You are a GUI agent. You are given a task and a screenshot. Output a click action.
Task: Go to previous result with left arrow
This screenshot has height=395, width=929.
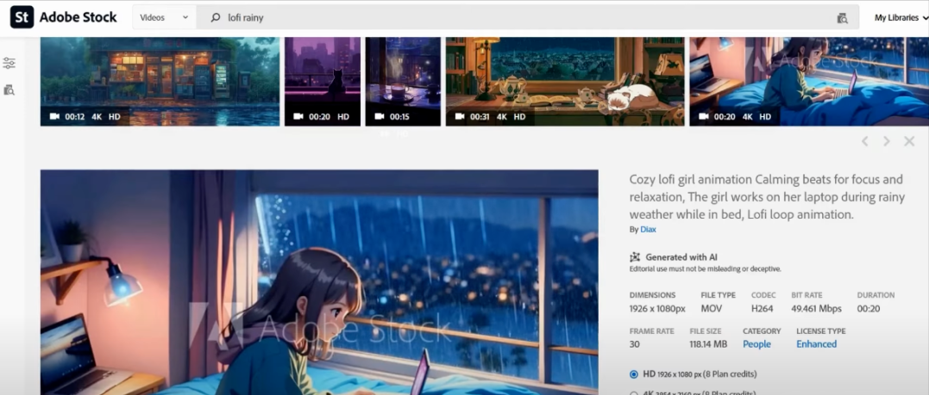(864, 141)
